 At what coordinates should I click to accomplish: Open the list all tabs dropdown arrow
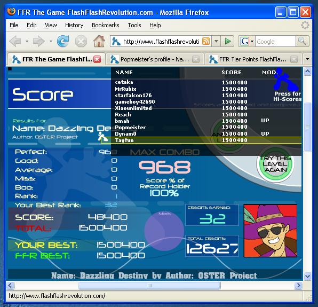coord(307,59)
